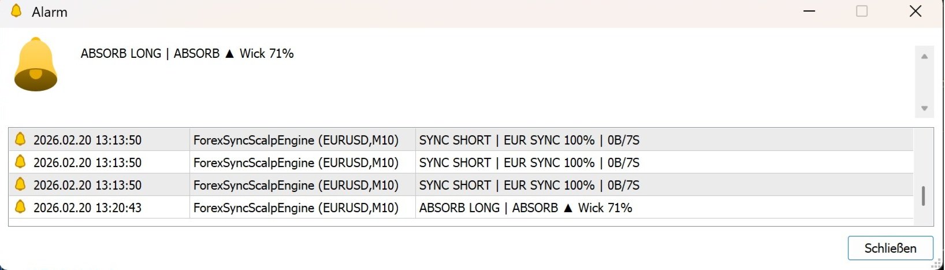
Task: Click the ABSORB LONG headline text beside large bell
Action: click(x=187, y=53)
